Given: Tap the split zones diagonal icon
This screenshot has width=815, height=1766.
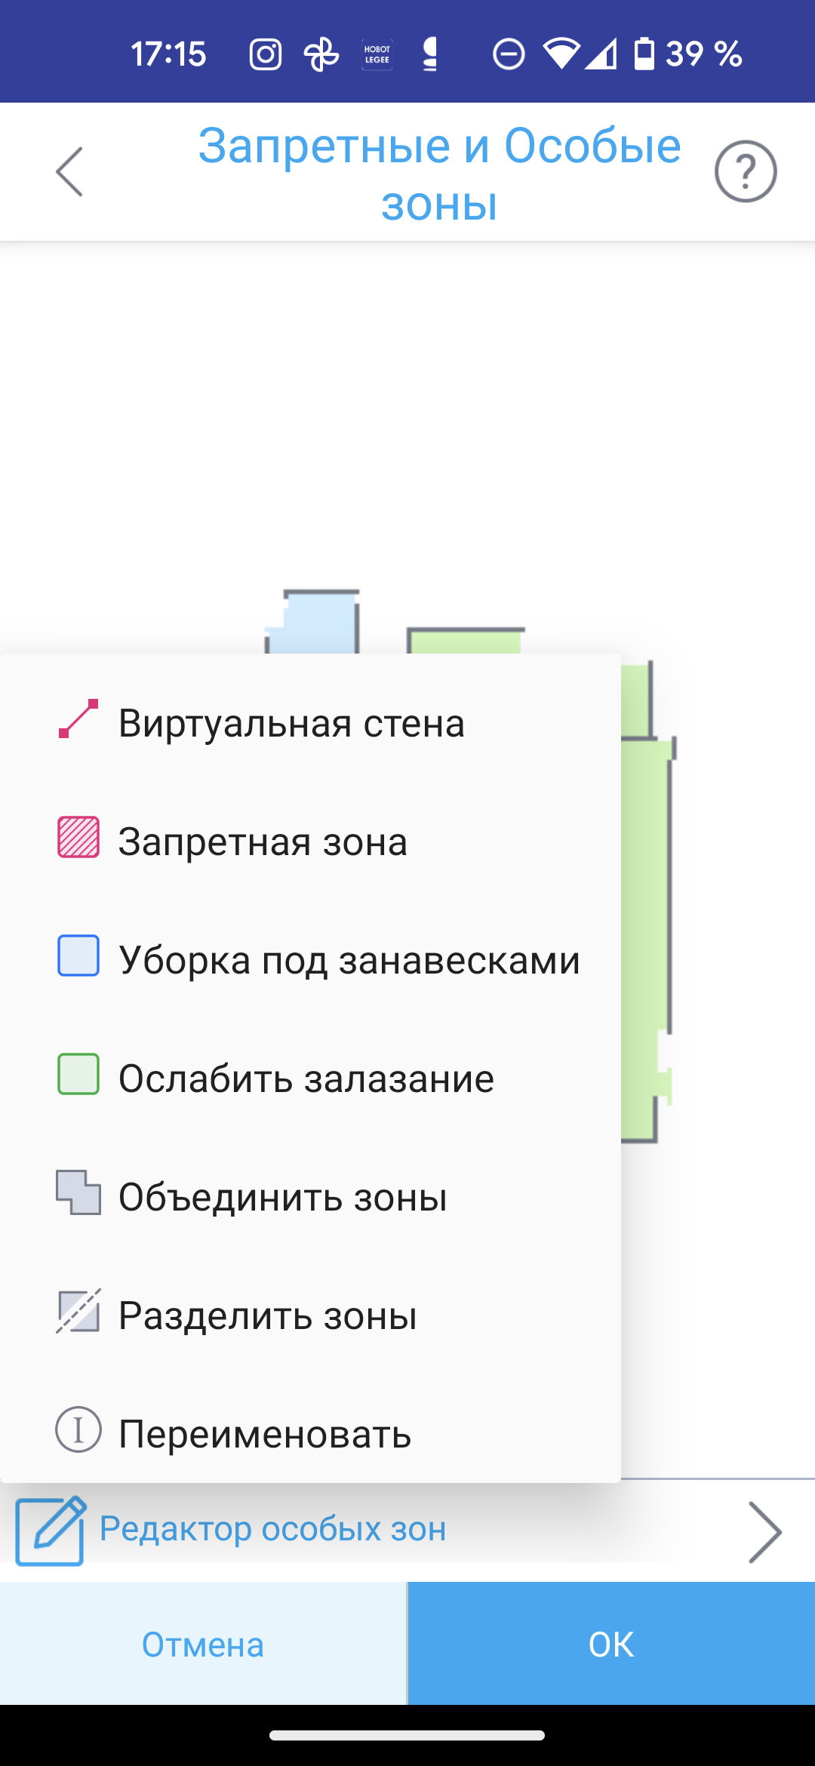Looking at the screenshot, I should (x=78, y=1311).
